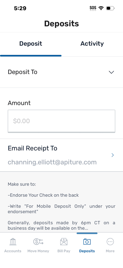
Task: Open the Bill Pay envelope icon
Action: point(64,242)
